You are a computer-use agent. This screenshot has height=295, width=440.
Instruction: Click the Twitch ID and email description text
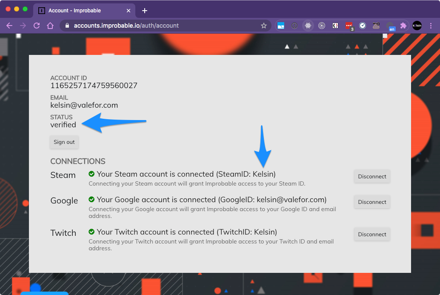pyautogui.click(x=211, y=245)
